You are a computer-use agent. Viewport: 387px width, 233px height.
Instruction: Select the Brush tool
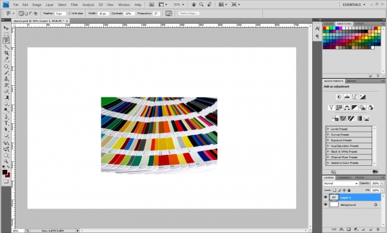tap(6, 73)
